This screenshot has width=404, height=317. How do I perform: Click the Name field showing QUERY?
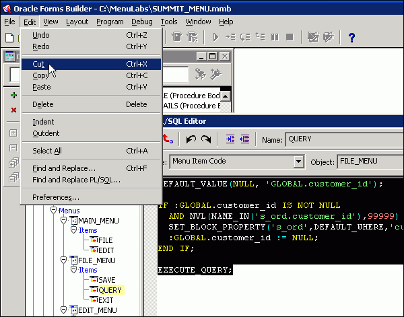(345, 139)
